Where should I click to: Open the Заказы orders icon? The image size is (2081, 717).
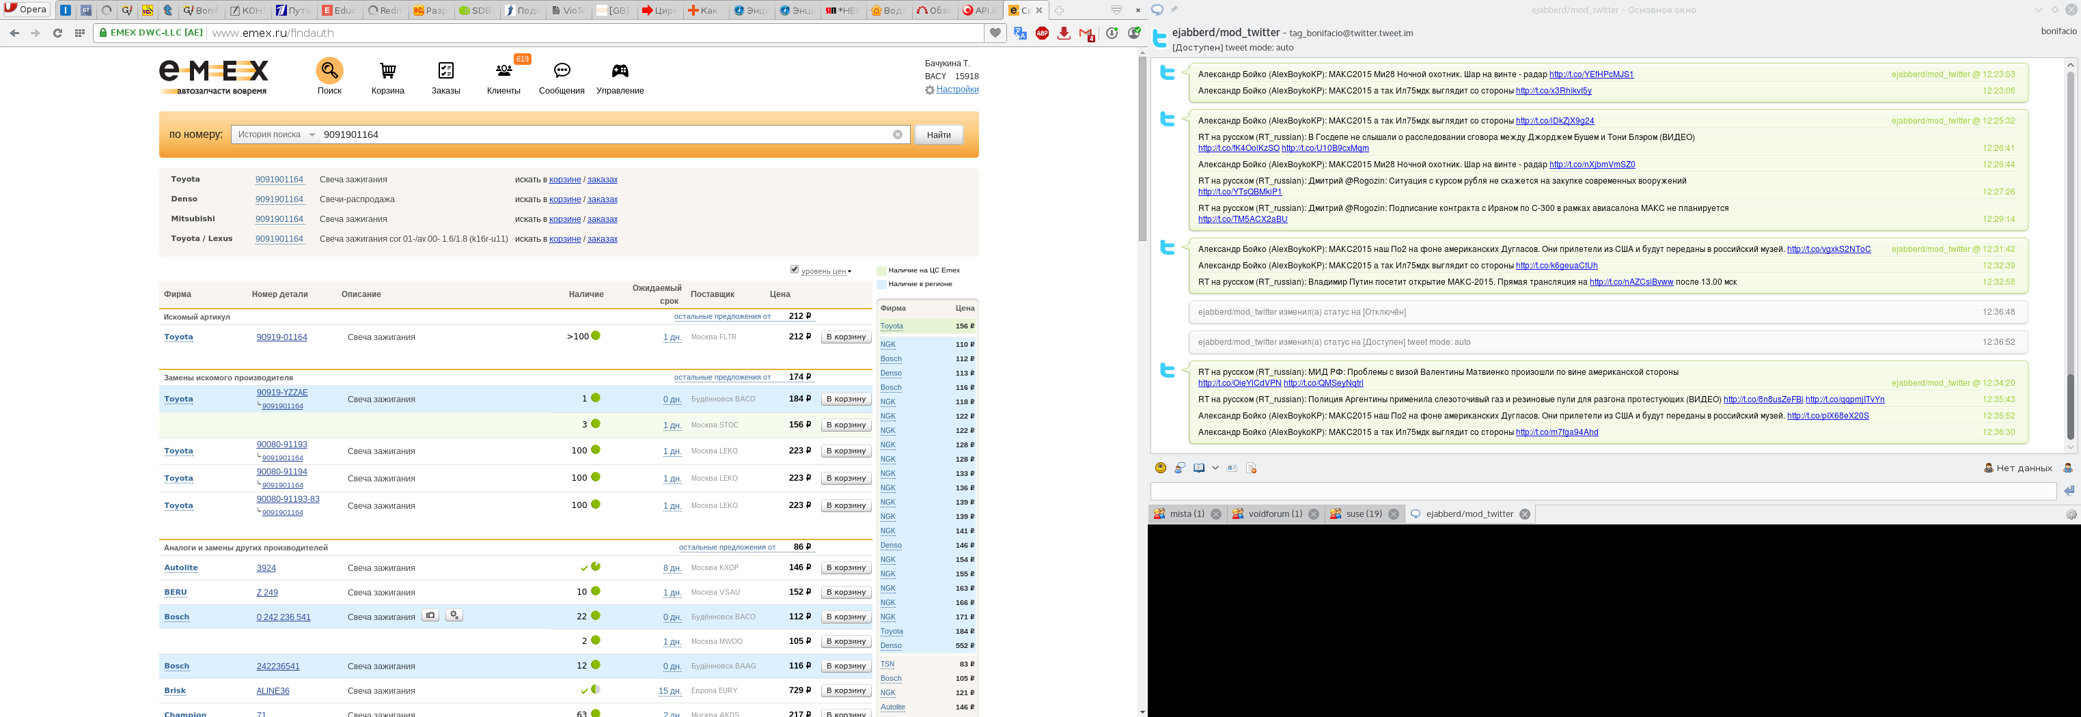[x=446, y=71]
